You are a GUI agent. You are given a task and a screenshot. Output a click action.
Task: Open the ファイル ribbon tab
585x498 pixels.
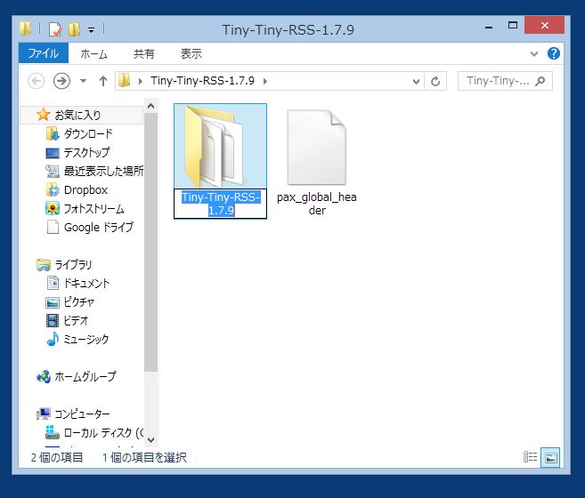tap(44, 53)
